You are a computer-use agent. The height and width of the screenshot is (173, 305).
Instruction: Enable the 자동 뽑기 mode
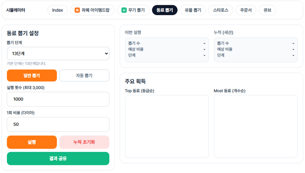tap(84, 75)
